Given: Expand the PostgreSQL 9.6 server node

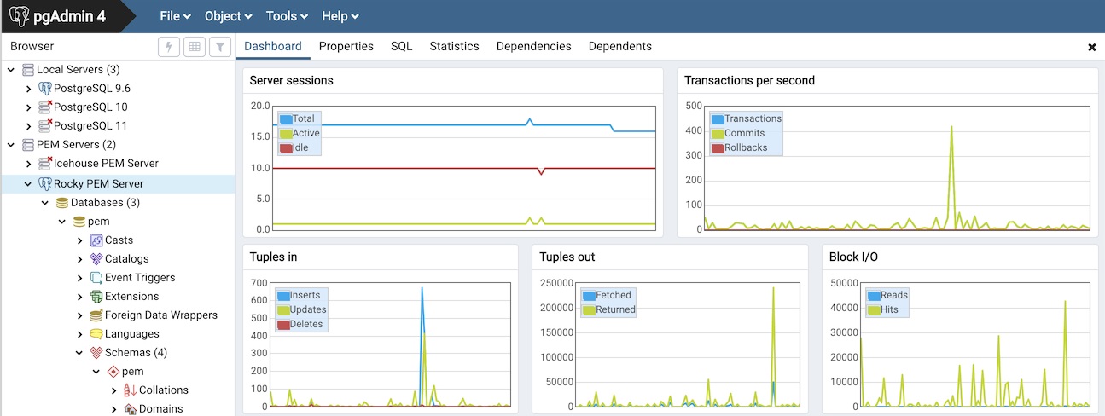Looking at the screenshot, I should point(28,89).
